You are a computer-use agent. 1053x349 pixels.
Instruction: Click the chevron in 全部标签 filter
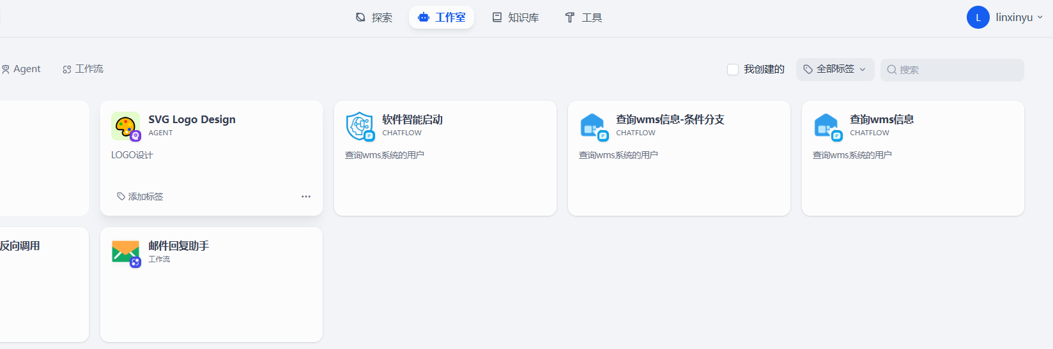tap(863, 70)
